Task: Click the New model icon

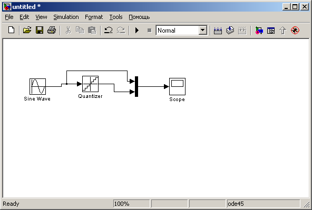Action: (12, 30)
